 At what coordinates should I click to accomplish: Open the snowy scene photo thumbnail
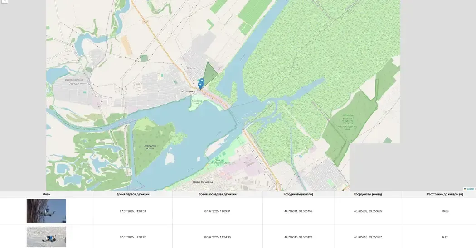coord(46,237)
